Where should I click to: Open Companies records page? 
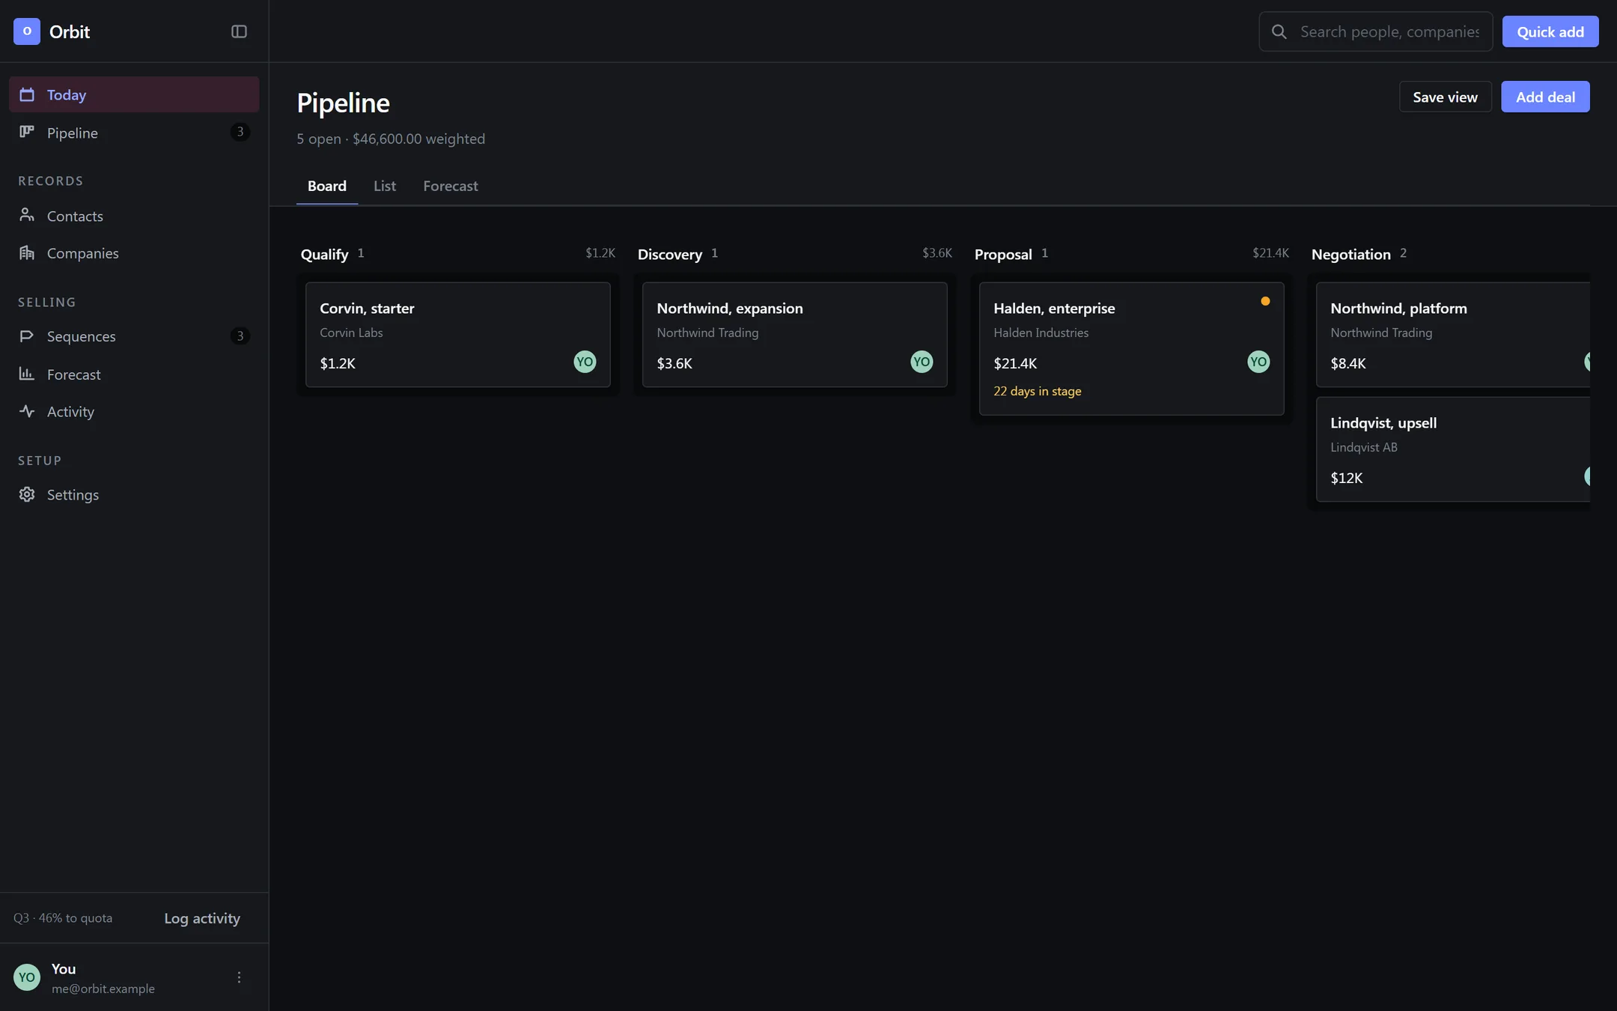coord(134,253)
